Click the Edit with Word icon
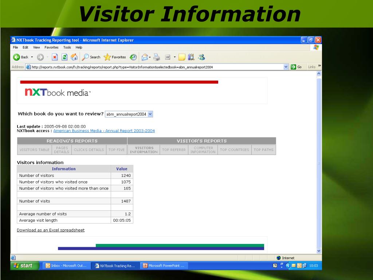The image size is (373, 280). point(168,57)
